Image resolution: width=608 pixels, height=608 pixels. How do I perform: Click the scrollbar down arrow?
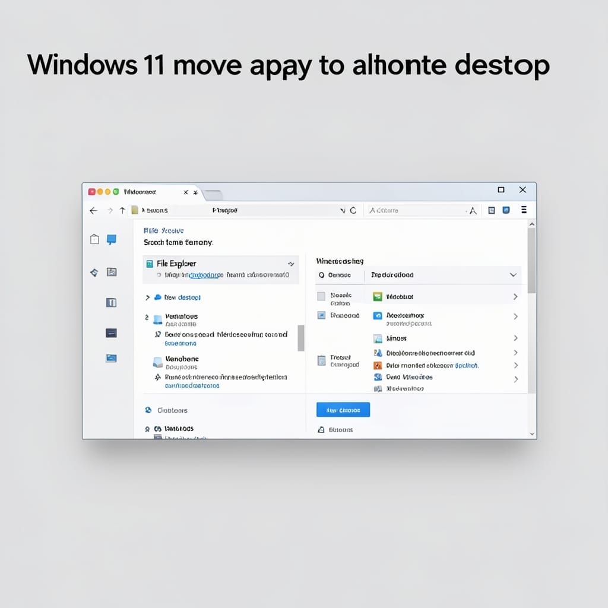click(532, 434)
